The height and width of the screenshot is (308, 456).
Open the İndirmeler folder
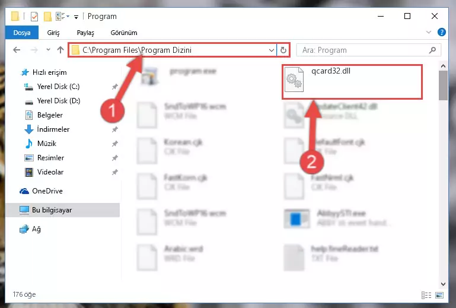click(x=53, y=129)
